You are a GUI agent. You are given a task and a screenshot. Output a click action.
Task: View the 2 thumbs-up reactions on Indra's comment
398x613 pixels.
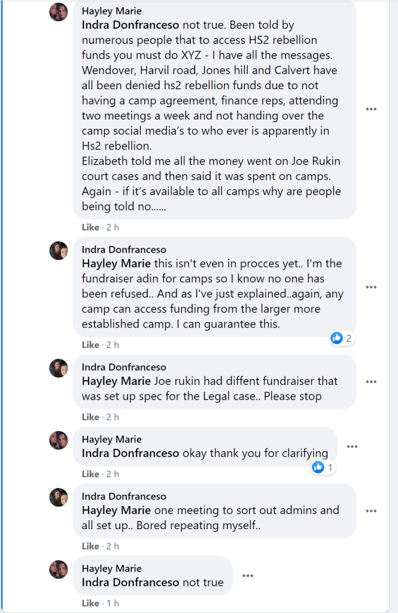tap(341, 338)
